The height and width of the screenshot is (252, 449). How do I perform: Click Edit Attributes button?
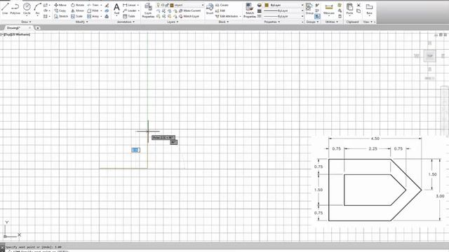pyautogui.click(x=228, y=16)
